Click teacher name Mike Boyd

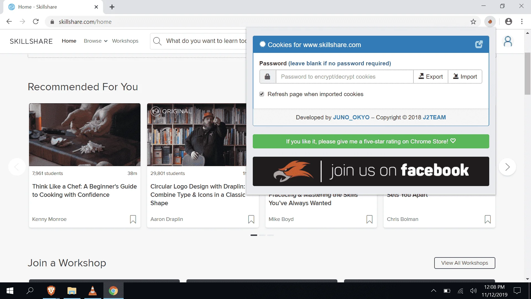click(281, 219)
